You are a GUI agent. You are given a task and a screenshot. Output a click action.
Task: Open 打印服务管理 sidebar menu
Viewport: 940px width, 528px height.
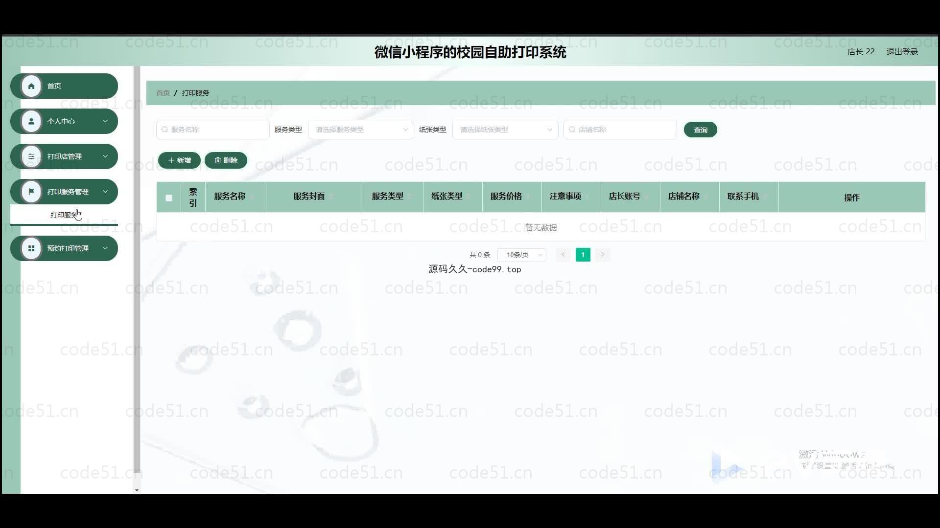coord(64,192)
